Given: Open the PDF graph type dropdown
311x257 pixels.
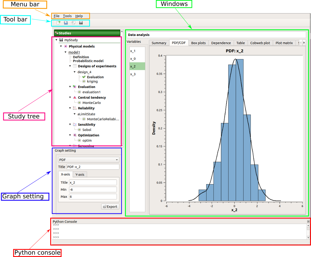Looking at the screenshot, I should tap(88, 160).
